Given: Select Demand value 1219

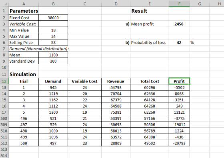Looking at the screenshot, I should tap(53, 94).
